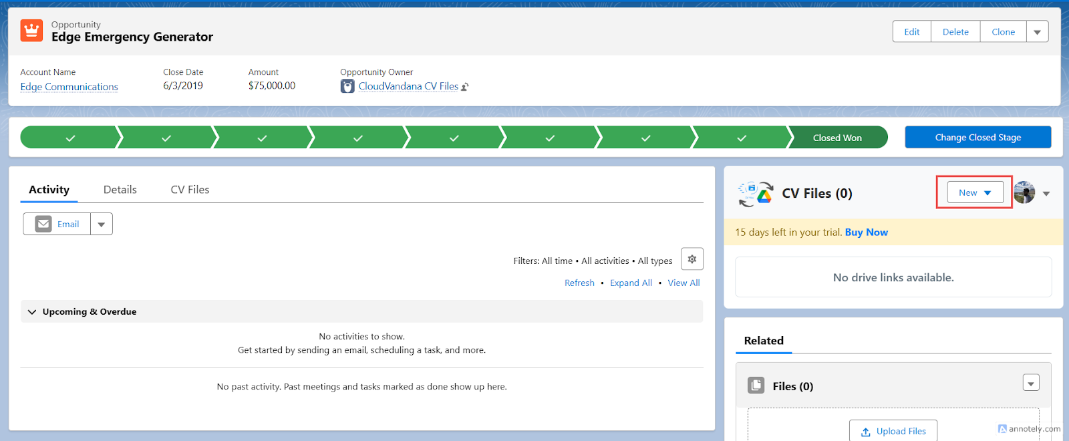
Task: Click the user profile photo in CV Files panel
Action: (x=1024, y=192)
